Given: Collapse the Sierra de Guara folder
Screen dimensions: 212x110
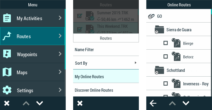Looking at the screenshot, I should [159, 30].
